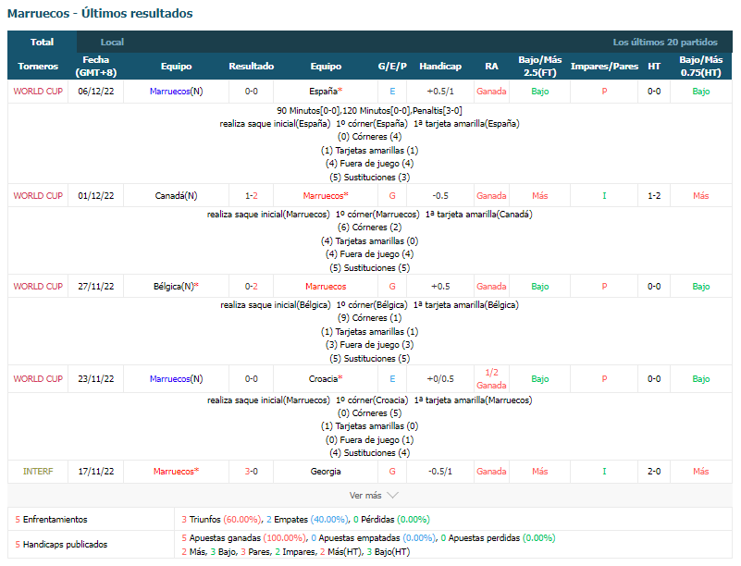The height and width of the screenshot is (566, 741).
Task: Click the Impares/Pares column header
Action: [604, 67]
